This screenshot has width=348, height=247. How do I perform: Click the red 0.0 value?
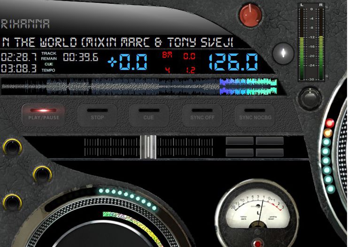[x=189, y=56]
